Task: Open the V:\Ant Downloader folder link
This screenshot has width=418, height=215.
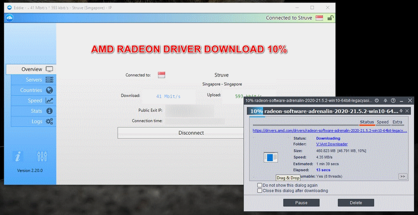Action: (x=332, y=144)
